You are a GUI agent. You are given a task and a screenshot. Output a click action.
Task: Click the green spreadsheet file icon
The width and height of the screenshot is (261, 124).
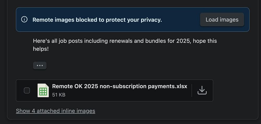pos(43,90)
